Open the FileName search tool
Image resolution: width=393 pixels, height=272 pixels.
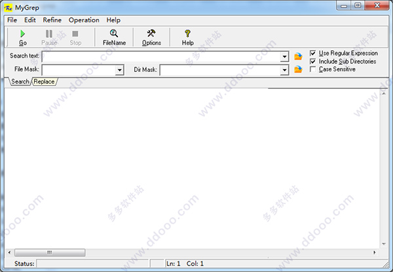tap(114, 37)
